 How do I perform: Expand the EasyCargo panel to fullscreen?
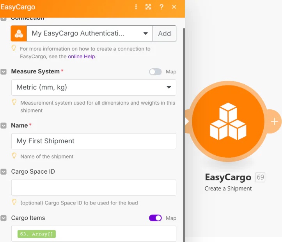pyautogui.click(x=148, y=7)
